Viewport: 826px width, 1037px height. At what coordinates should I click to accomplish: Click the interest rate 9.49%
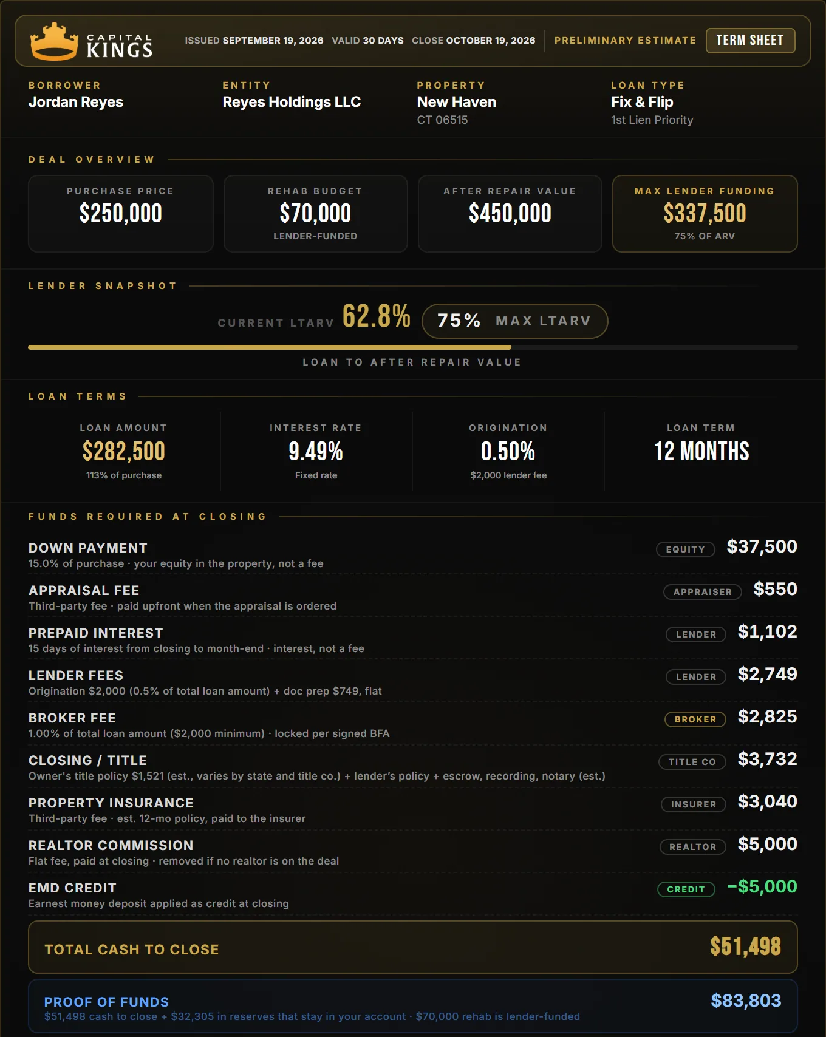[316, 452]
